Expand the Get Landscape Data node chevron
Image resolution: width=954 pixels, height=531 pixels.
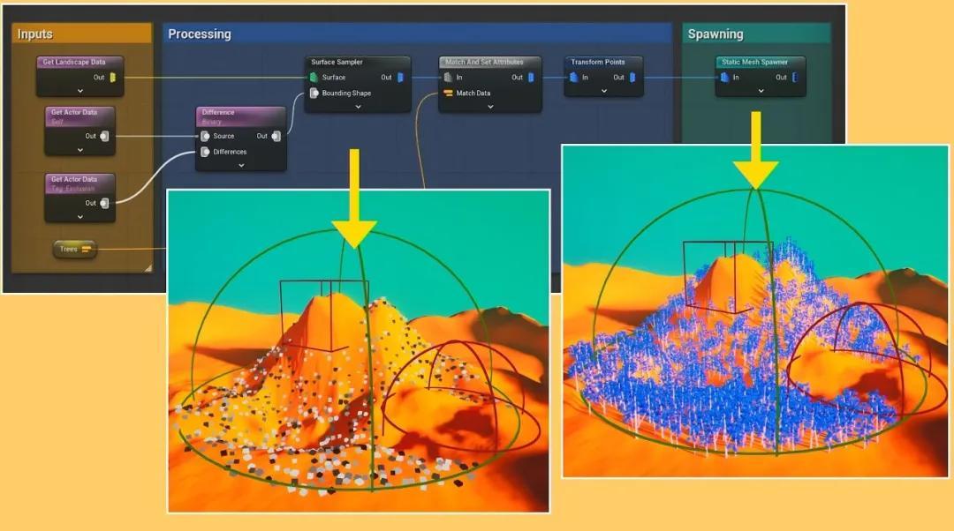pos(79,90)
